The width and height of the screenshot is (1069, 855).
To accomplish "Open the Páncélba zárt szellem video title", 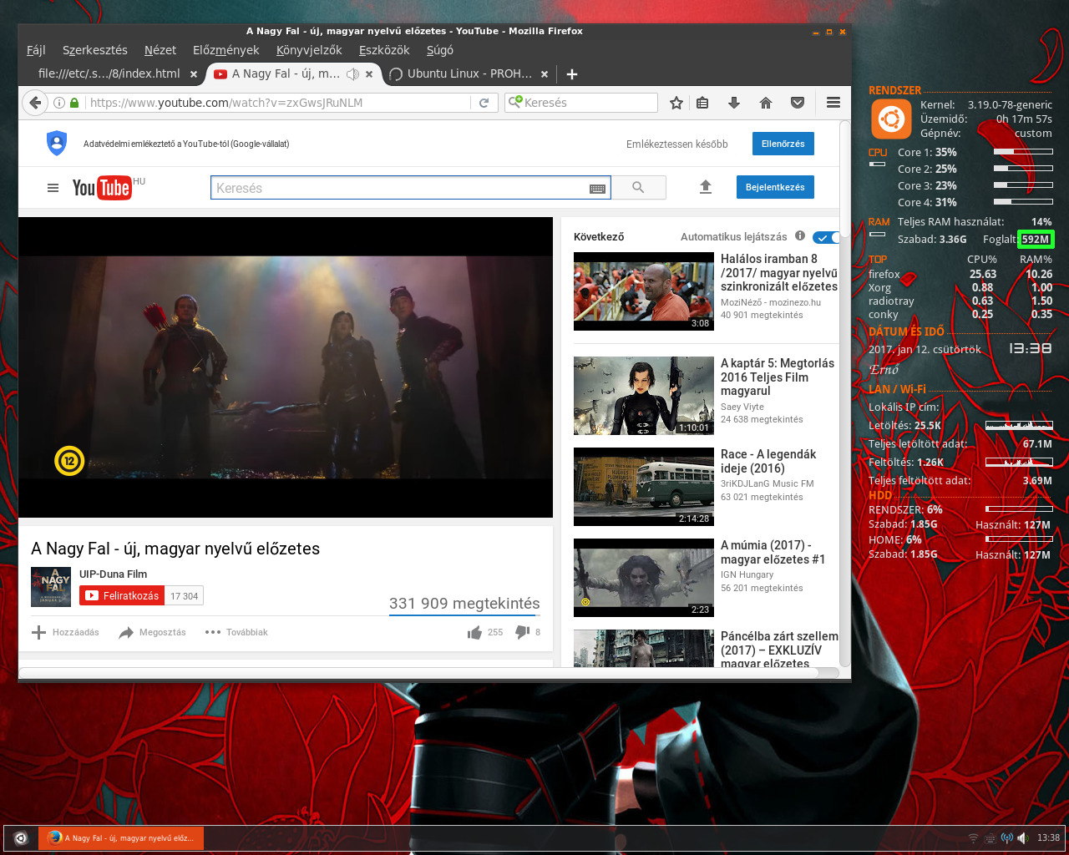I will point(779,649).
